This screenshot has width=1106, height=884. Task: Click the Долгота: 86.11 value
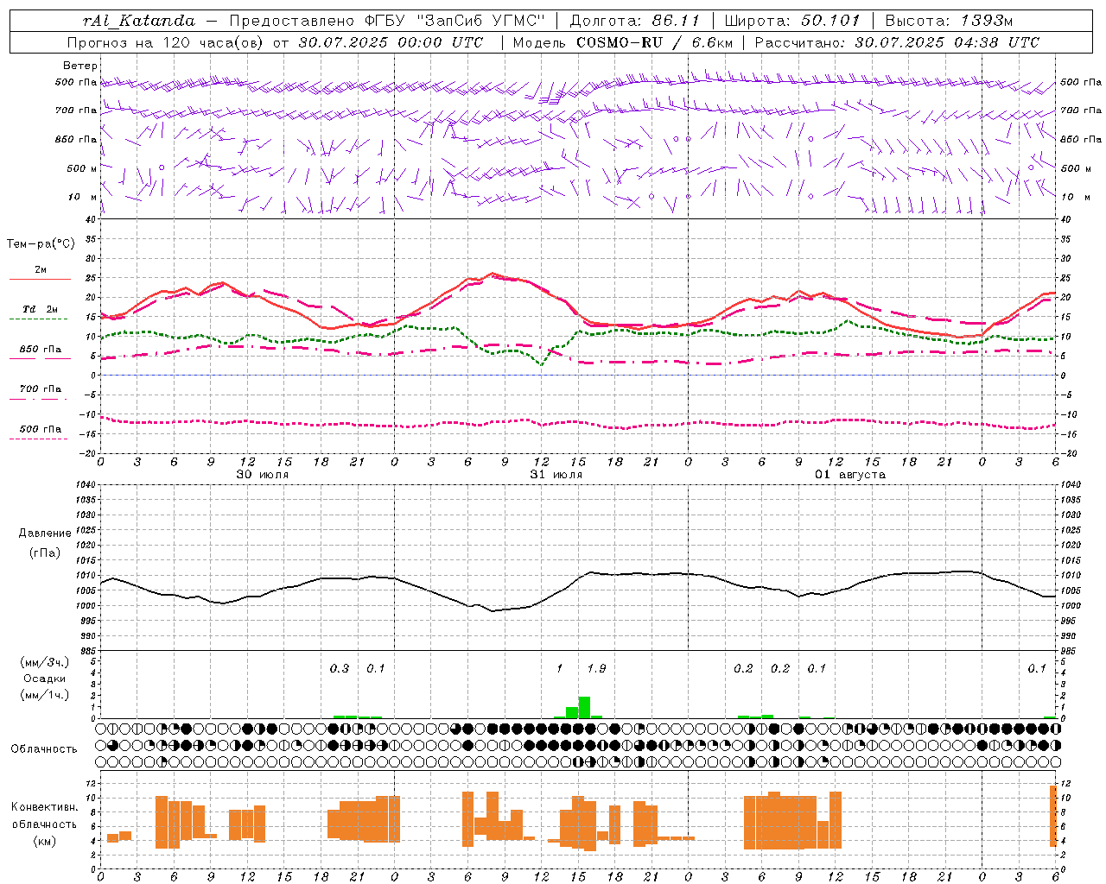point(634,21)
